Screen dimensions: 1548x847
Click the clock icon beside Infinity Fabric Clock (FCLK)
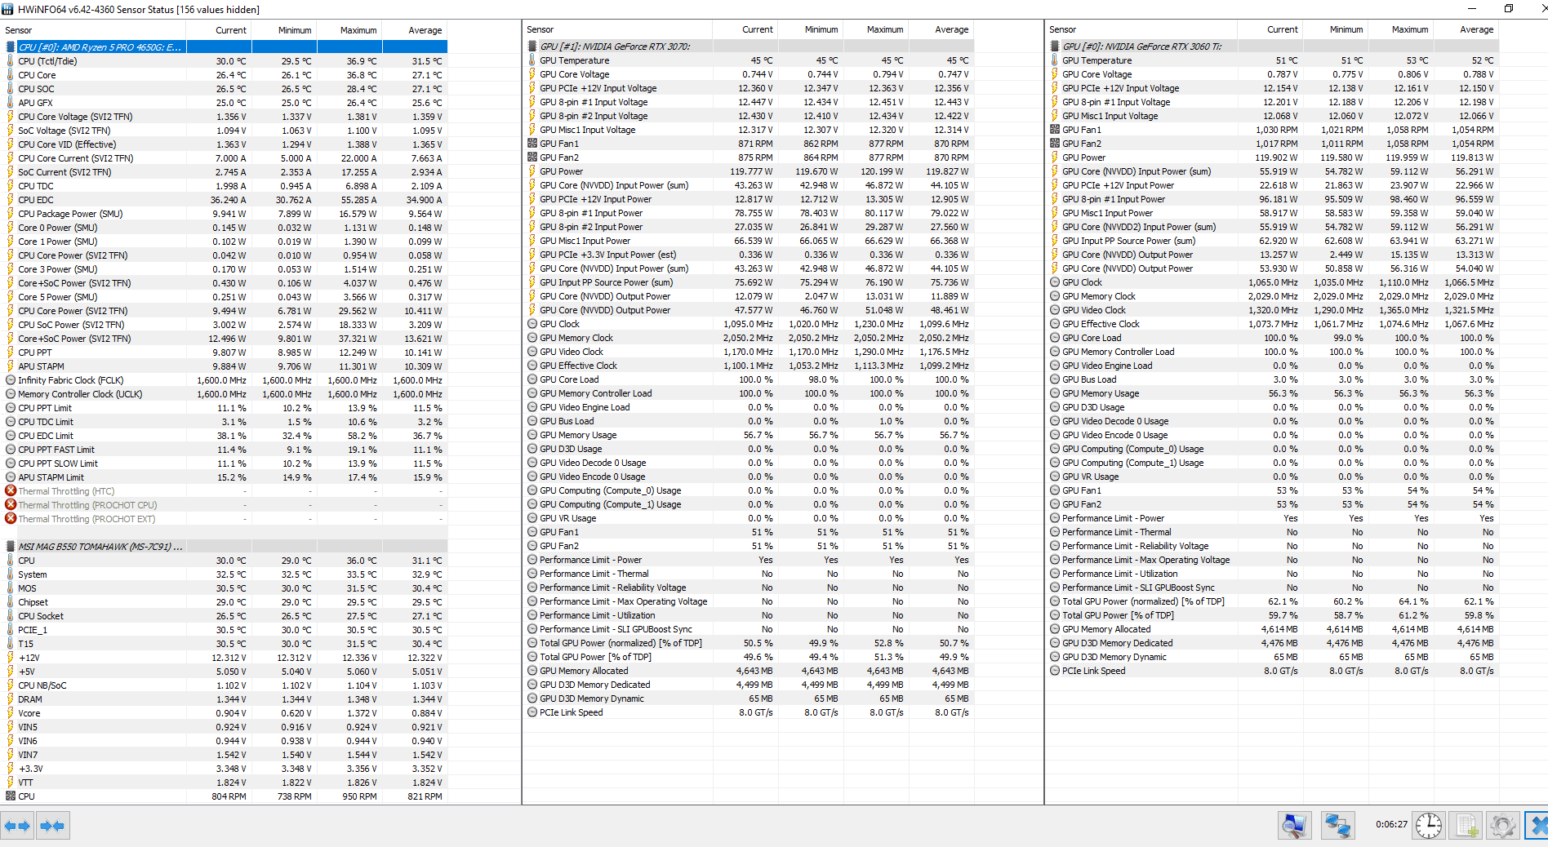pyautogui.click(x=11, y=380)
